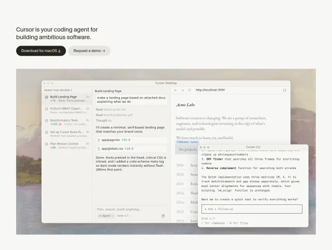
Task: Click the check circle beside Build Landing Page
Action: tap(47, 97)
